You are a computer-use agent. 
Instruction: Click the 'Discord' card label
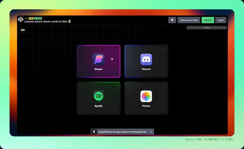(146, 69)
